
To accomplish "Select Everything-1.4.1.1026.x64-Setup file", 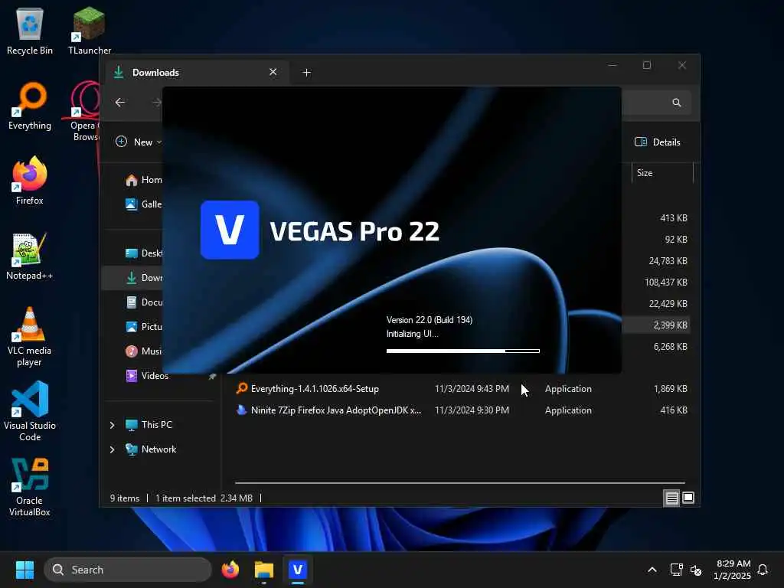I will tap(315, 388).
